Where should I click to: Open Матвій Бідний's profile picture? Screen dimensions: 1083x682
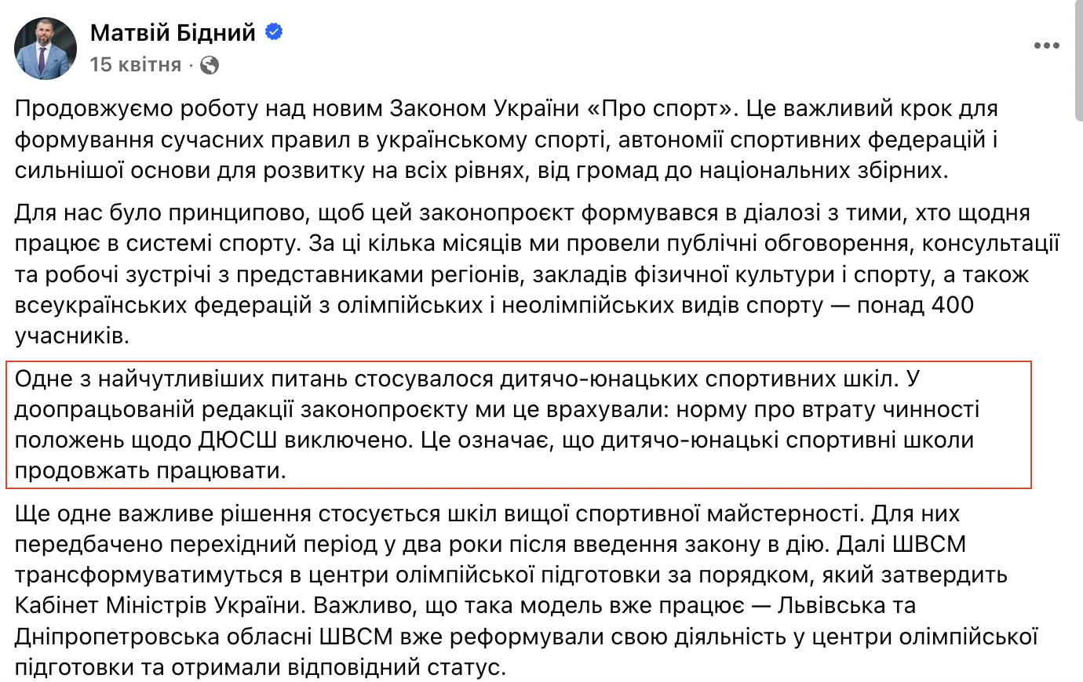pyautogui.click(x=46, y=49)
